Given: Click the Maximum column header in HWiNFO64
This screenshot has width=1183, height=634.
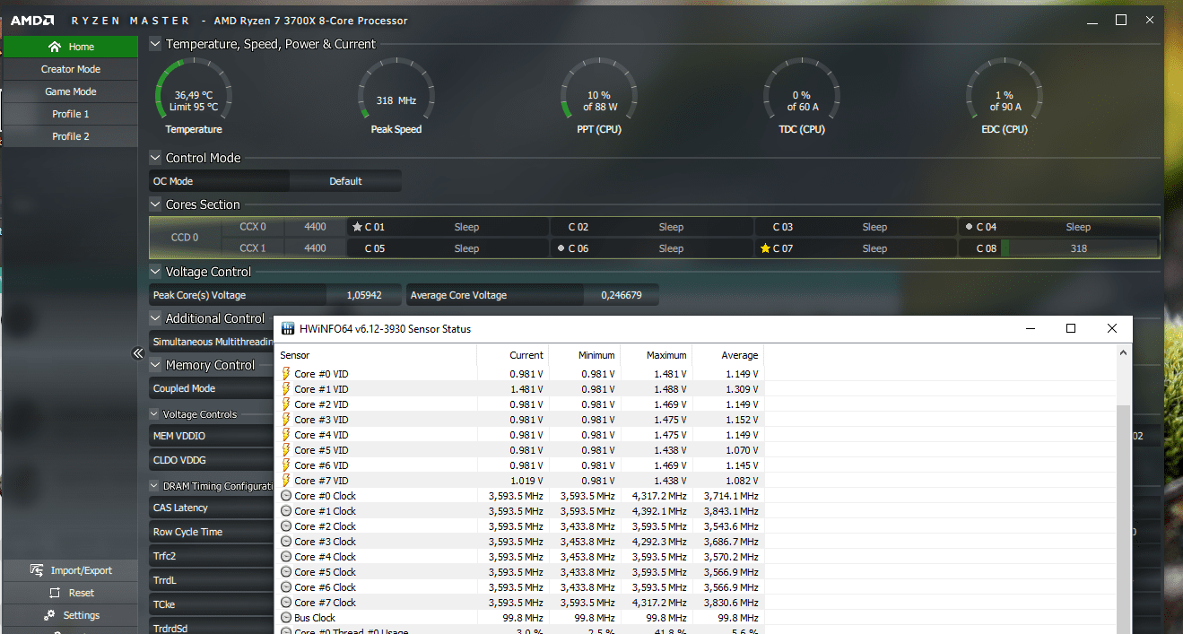Looking at the screenshot, I should (x=656, y=355).
